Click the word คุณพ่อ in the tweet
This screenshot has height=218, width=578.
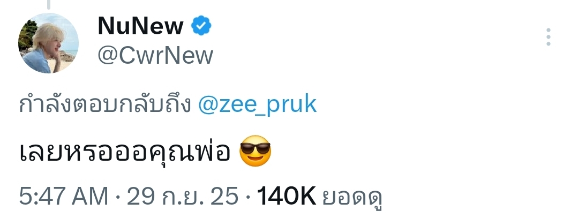pyautogui.click(x=201, y=152)
